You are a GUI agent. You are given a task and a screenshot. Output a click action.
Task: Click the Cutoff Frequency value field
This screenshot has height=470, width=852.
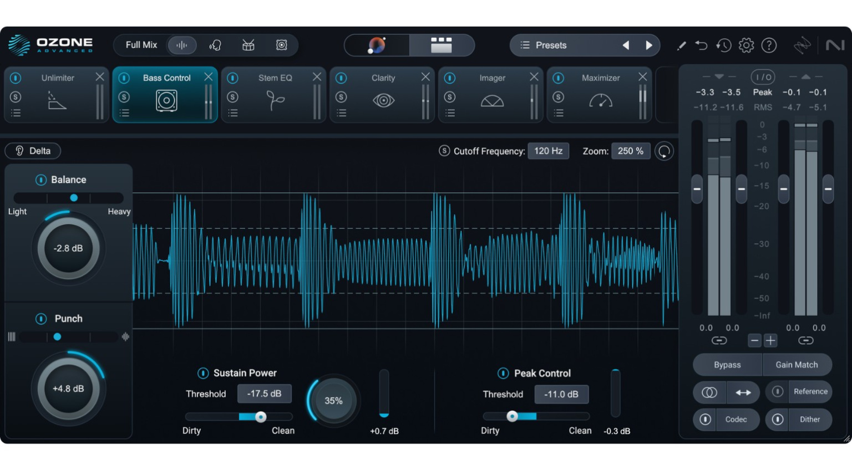(x=548, y=150)
